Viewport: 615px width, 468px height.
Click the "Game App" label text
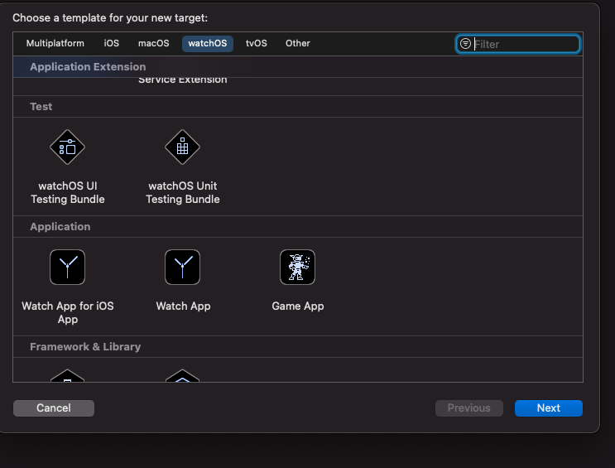pyautogui.click(x=298, y=306)
